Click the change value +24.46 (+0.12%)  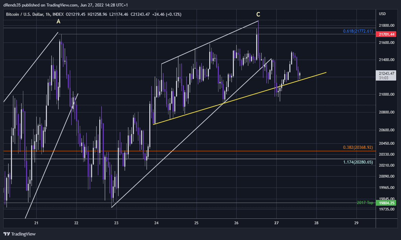tap(167, 14)
